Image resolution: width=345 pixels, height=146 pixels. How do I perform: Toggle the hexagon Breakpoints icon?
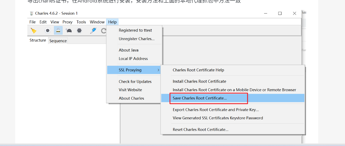pyautogui.click(x=79, y=31)
